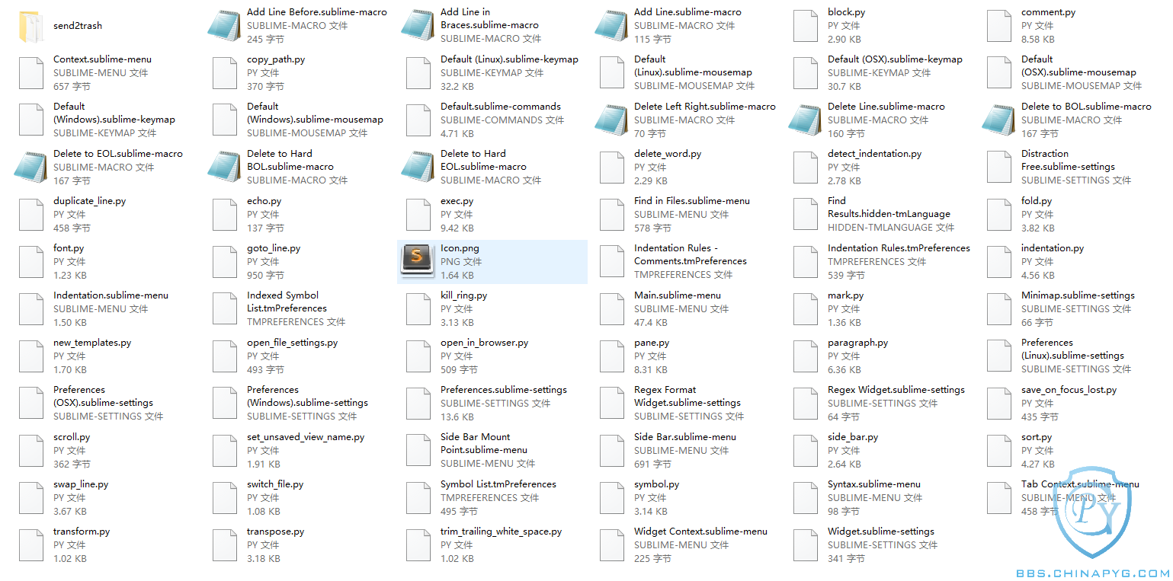Image resolution: width=1173 pixels, height=581 pixels.
Task: Select the file name Distraction Free.sublime-settings
Action: [x=1068, y=160]
